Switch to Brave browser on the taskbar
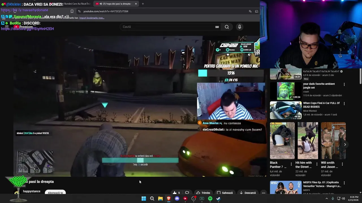 point(169,198)
